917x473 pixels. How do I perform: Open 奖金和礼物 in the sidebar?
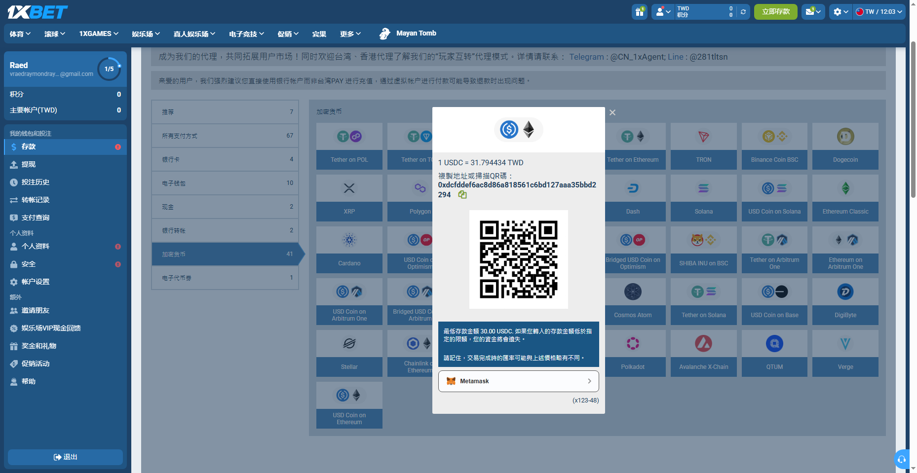(65, 346)
